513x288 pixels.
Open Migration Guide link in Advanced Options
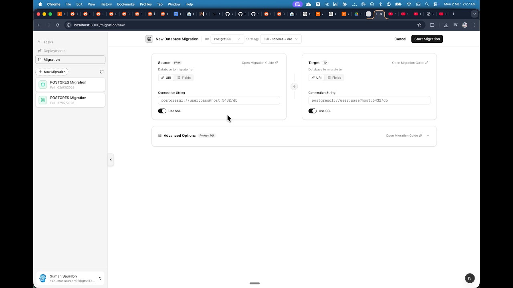tap(404, 136)
